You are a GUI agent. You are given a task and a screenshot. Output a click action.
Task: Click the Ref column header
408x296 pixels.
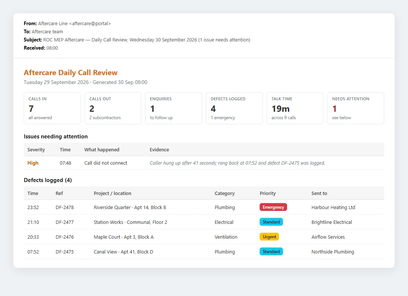(x=59, y=193)
